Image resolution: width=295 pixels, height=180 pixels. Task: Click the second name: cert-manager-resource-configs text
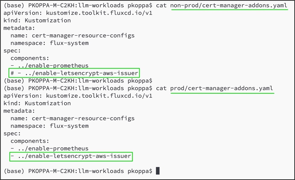(72, 118)
